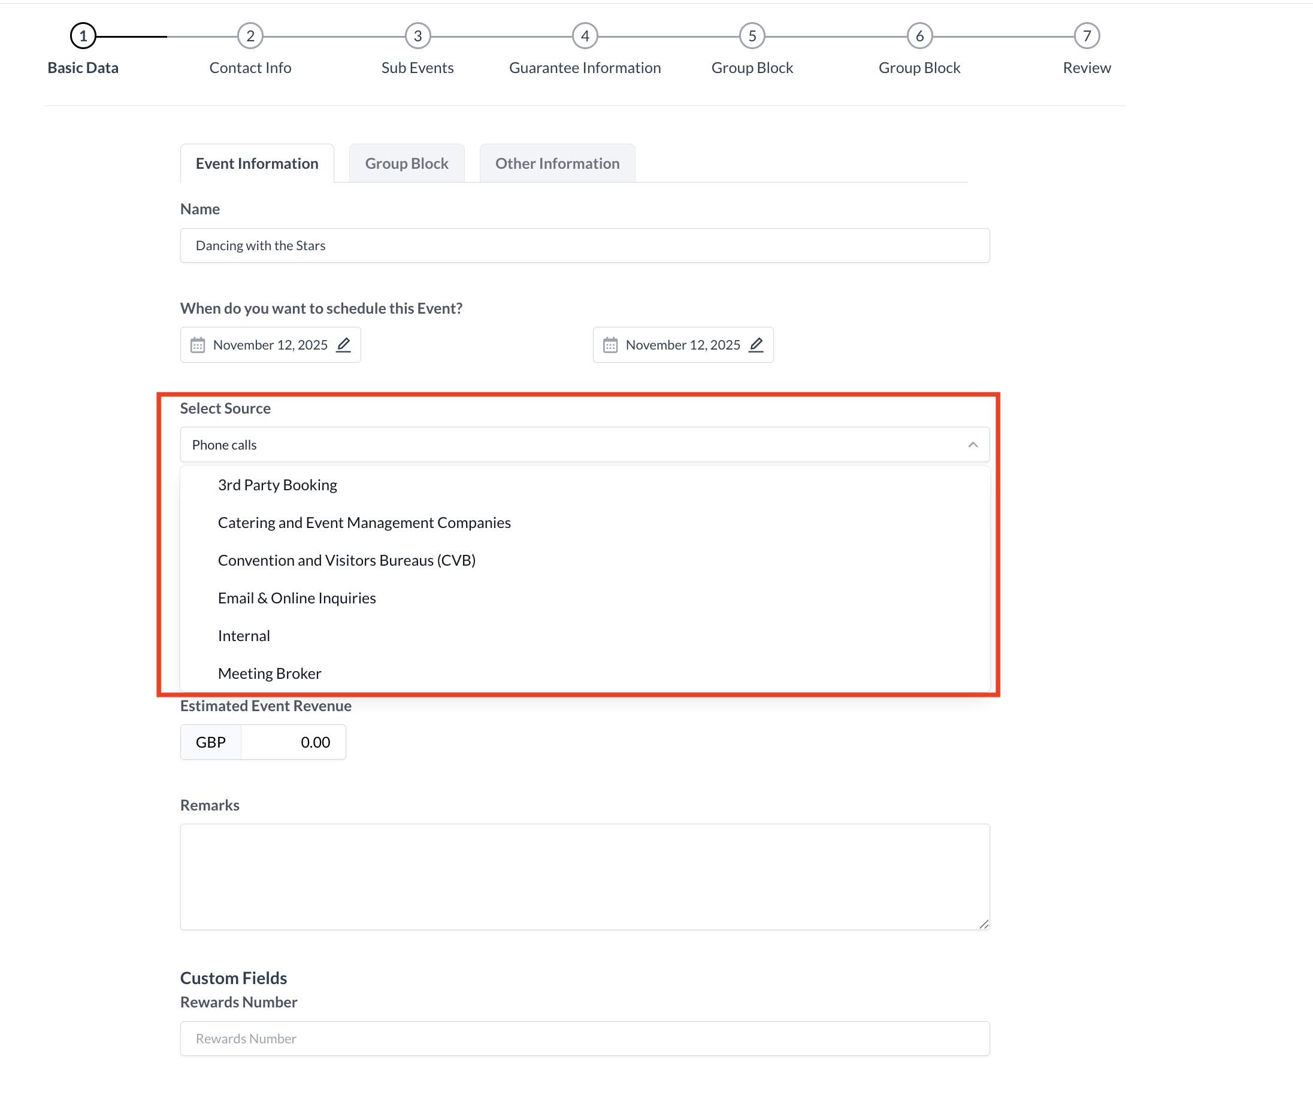Image resolution: width=1313 pixels, height=1111 pixels.
Task: Select 3rd Party Booking from the source list
Action: point(277,484)
